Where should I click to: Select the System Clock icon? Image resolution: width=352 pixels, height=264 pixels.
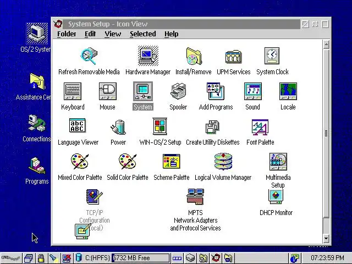click(x=272, y=56)
